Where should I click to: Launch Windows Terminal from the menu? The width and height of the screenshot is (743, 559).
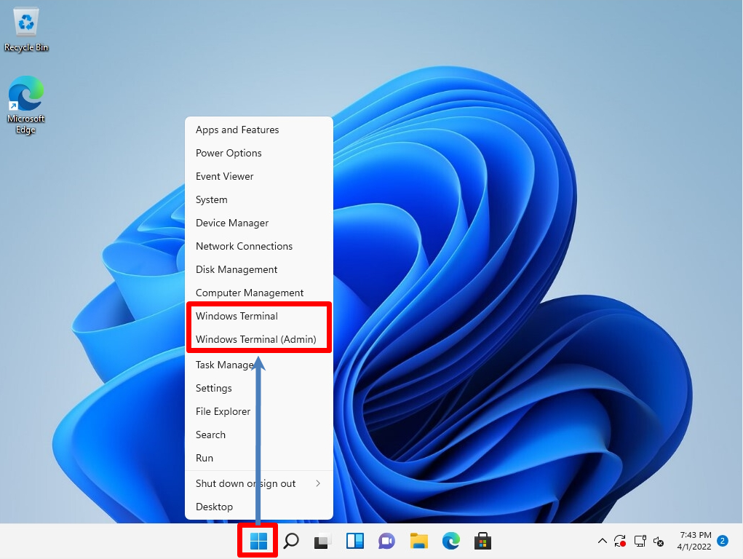click(x=259, y=316)
